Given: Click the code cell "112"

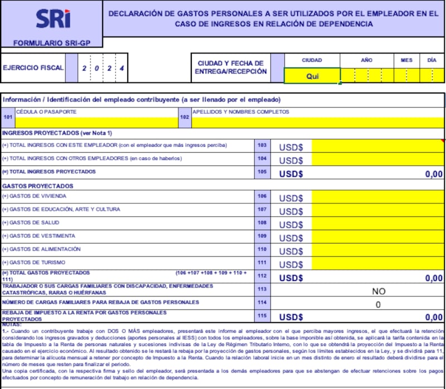Looking at the screenshot, I should [262, 276].
